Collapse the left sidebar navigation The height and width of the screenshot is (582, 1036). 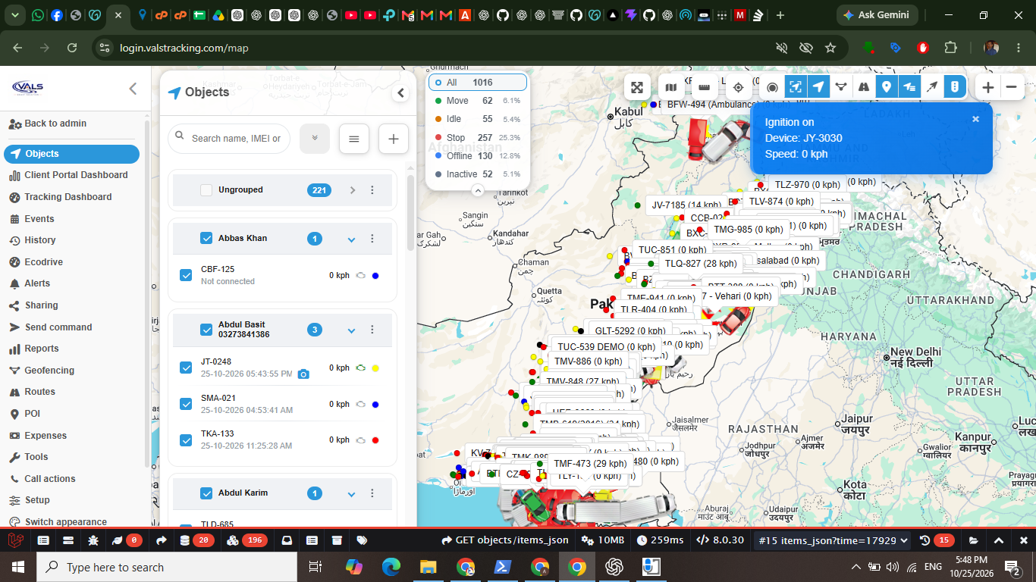pyautogui.click(x=133, y=89)
